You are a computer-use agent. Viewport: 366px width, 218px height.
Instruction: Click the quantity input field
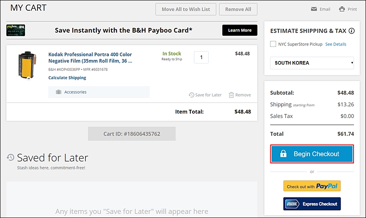coord(201,57)
